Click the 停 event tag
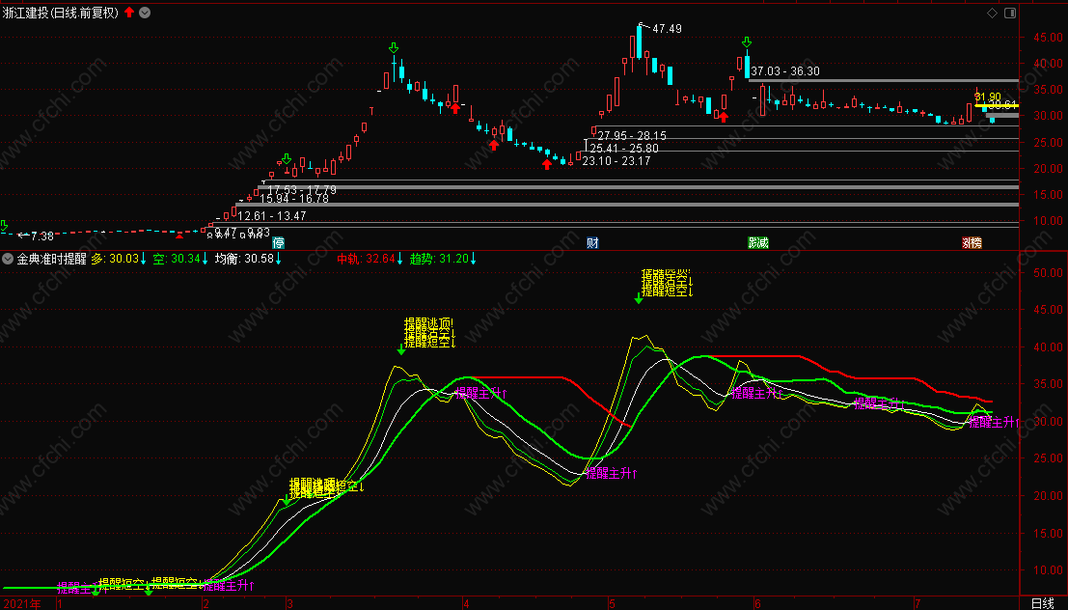1068x610 pixels. click(x=278, y=242)
